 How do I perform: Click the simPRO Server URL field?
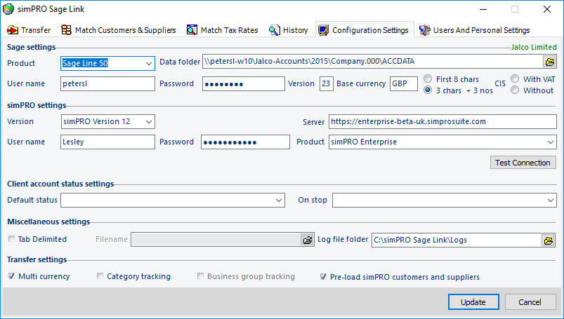coord(442,121)
